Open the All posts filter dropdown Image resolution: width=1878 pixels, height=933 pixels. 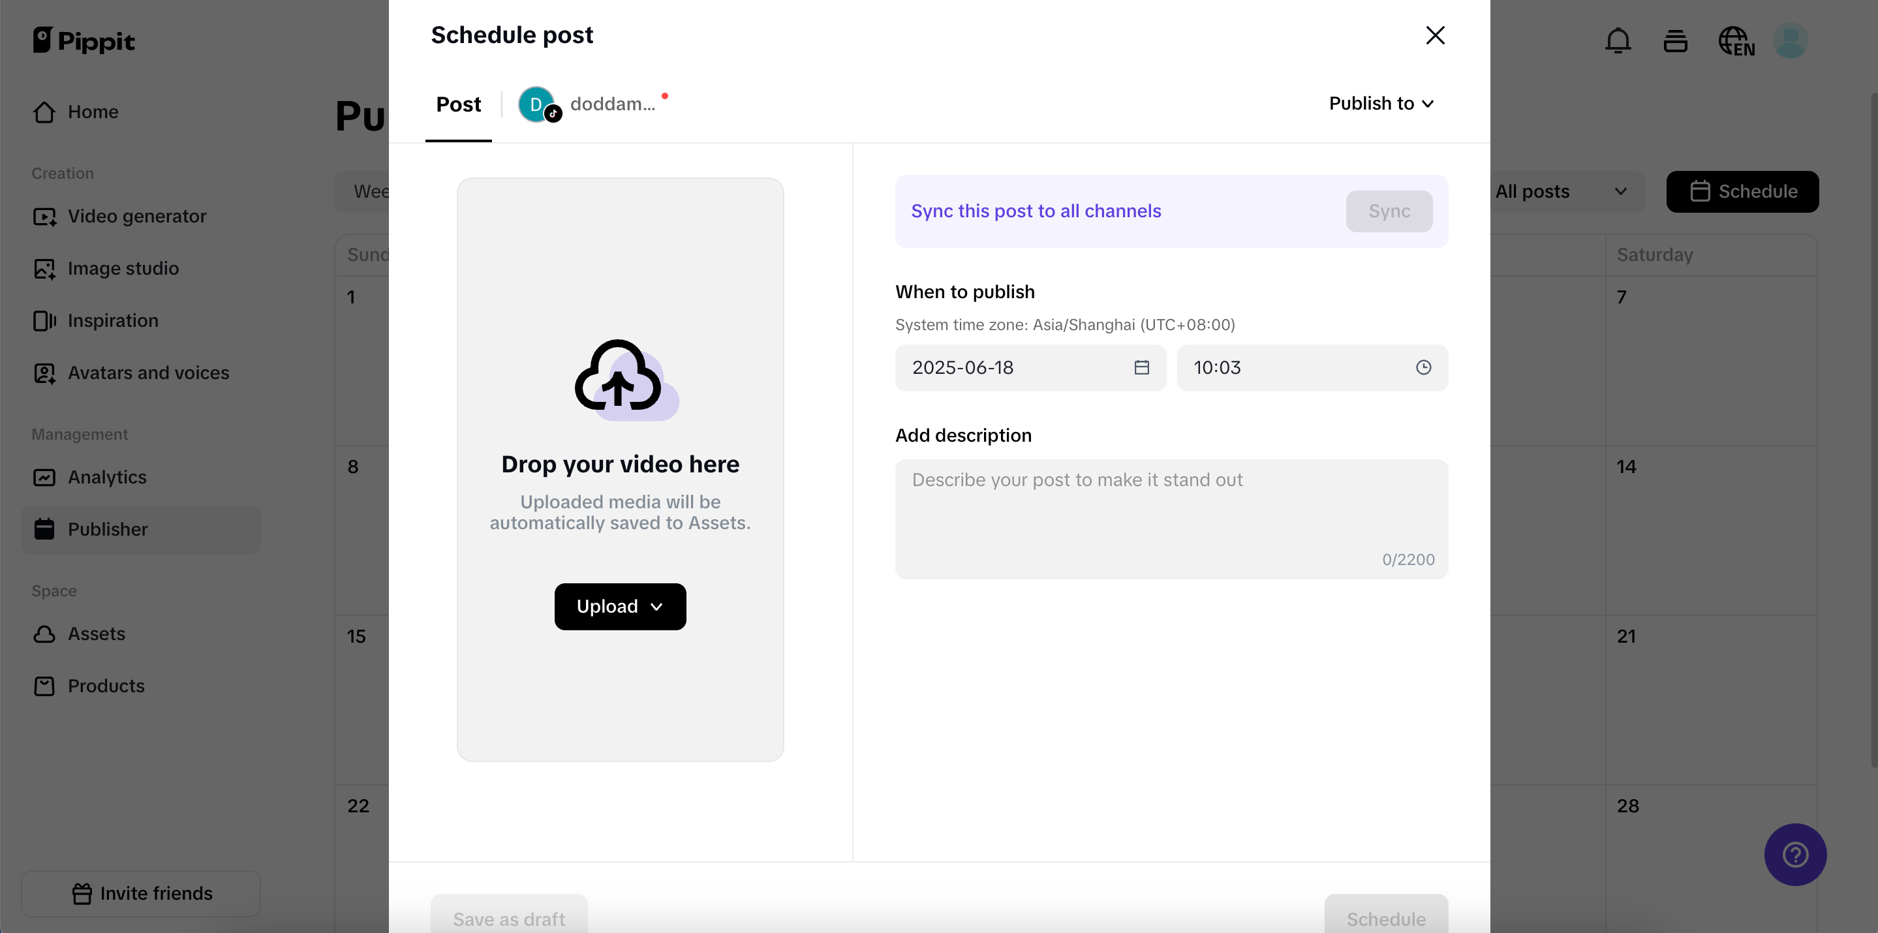pyautogui.click(x=1567, y=191)
